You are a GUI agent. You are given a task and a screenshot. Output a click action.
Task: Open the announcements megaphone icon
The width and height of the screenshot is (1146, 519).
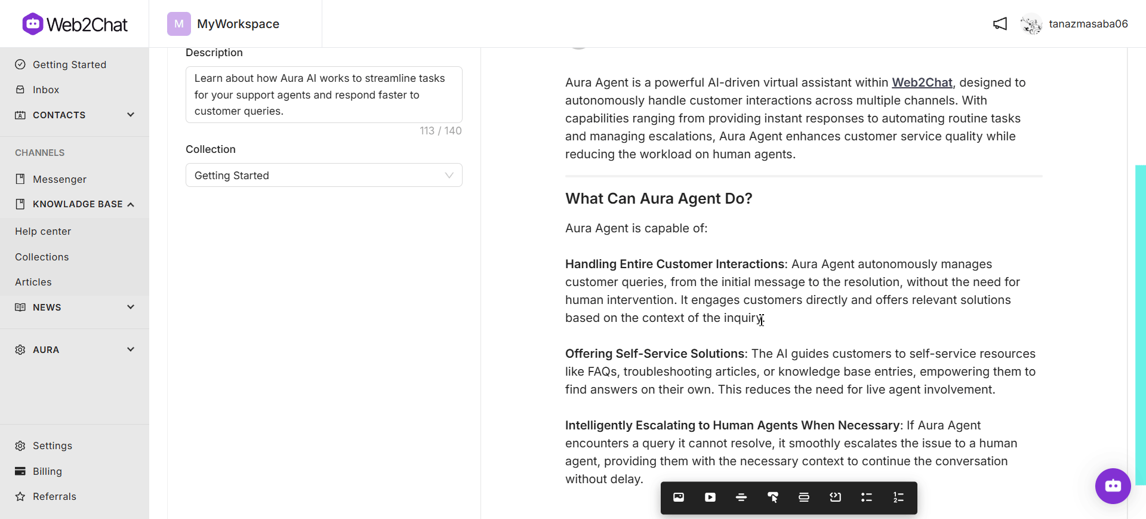click(1000, 24)
